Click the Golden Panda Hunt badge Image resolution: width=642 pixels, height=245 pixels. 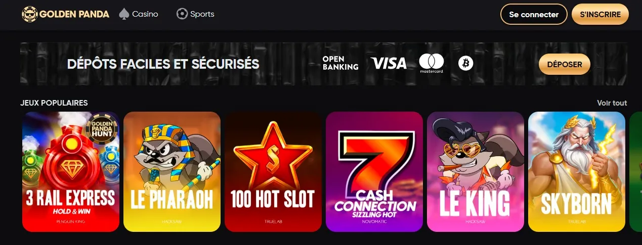coord(103,129)
